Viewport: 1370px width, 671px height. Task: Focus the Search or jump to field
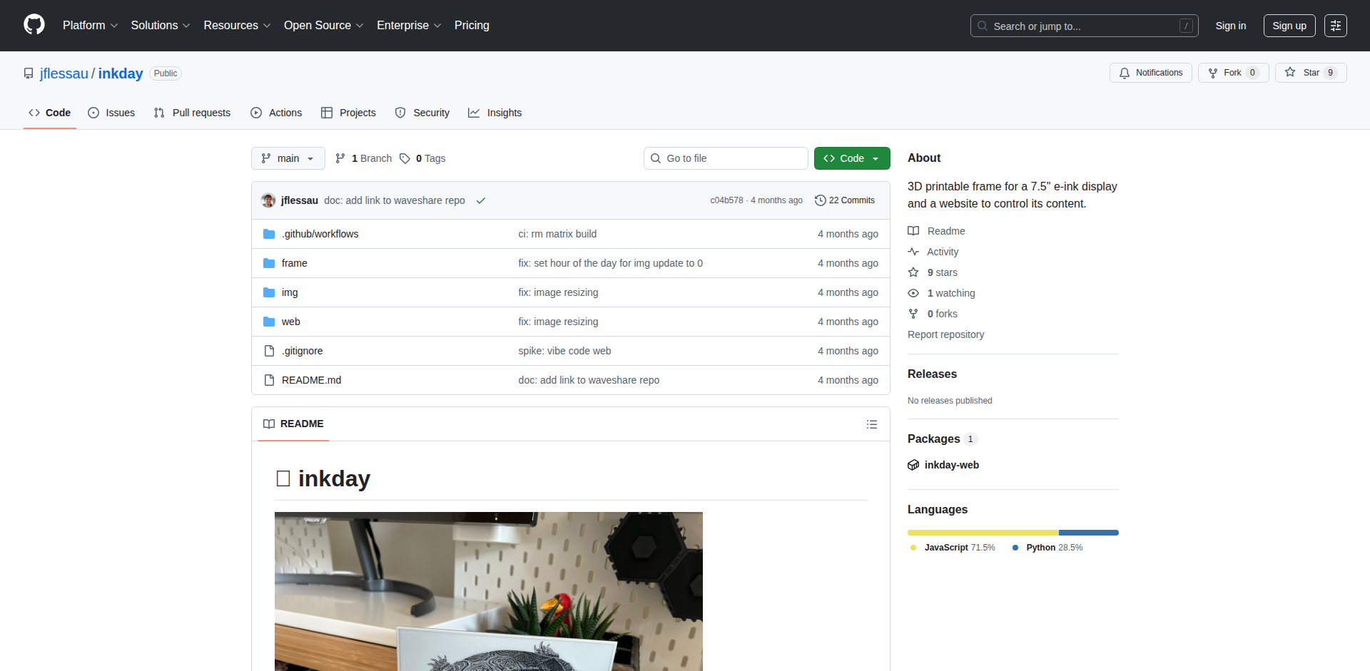(1084, 26)
